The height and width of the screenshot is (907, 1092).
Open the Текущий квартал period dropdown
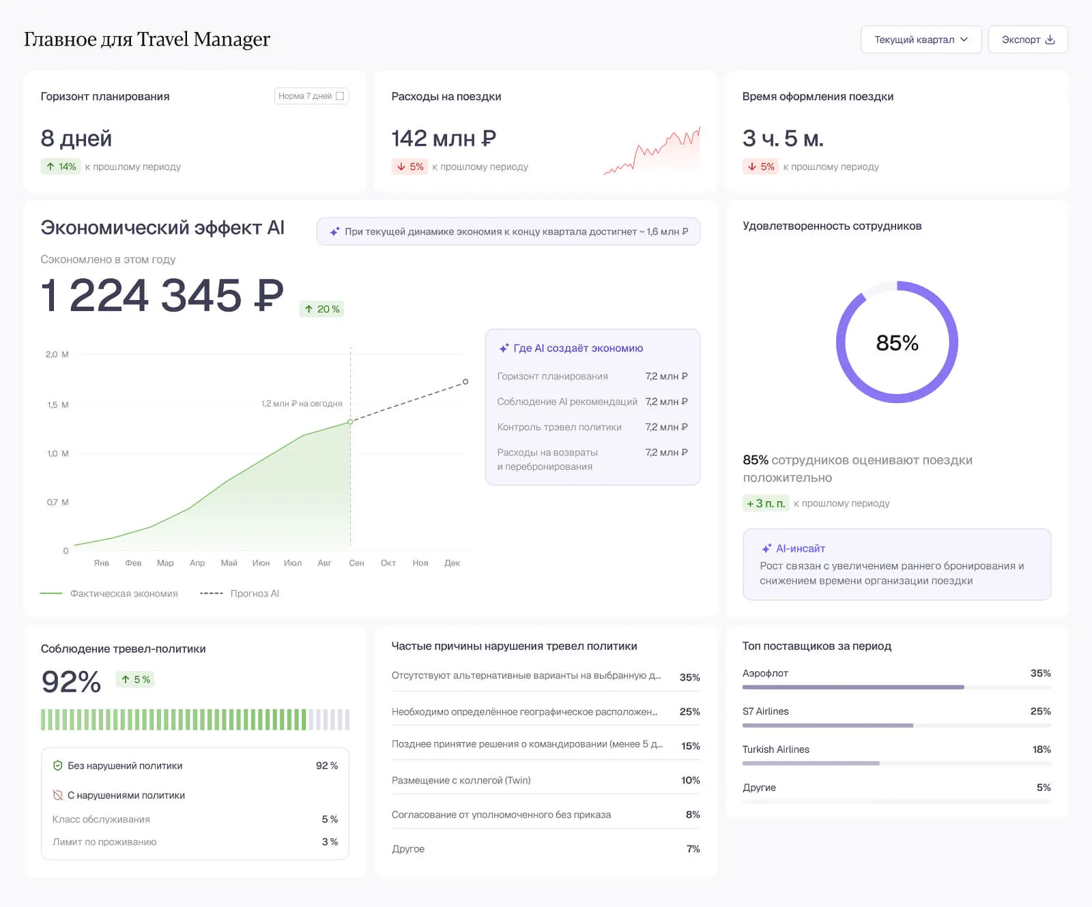coord(921,40)
